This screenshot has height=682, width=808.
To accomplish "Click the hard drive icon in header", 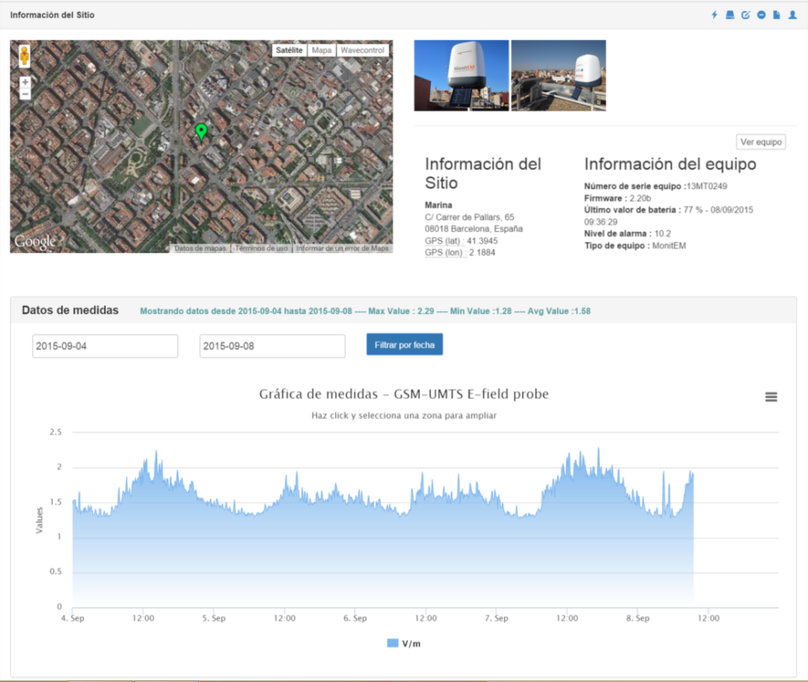I will 730,15.
